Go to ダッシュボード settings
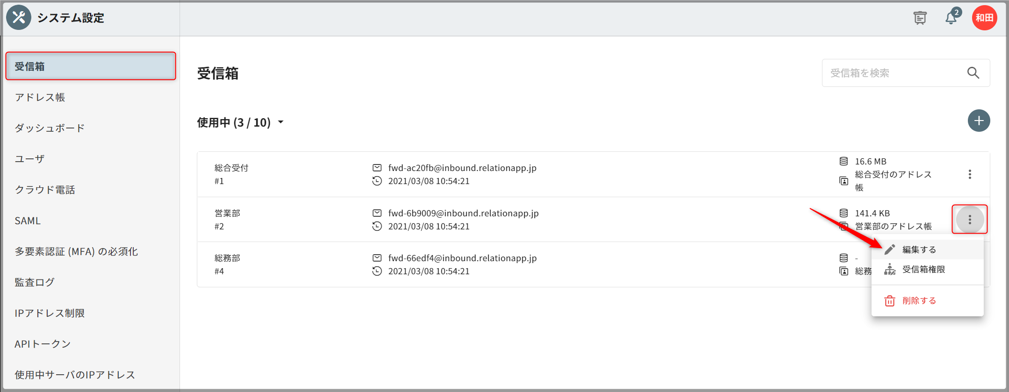Viewport: 1009px width, 392px height. coord(50,128)
